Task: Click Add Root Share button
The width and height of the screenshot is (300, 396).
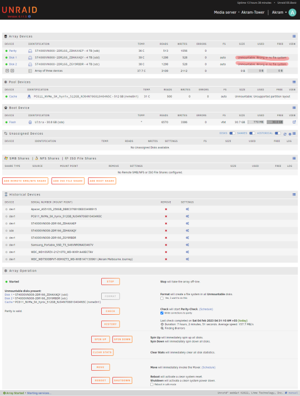Action: (x=102, y=181)
